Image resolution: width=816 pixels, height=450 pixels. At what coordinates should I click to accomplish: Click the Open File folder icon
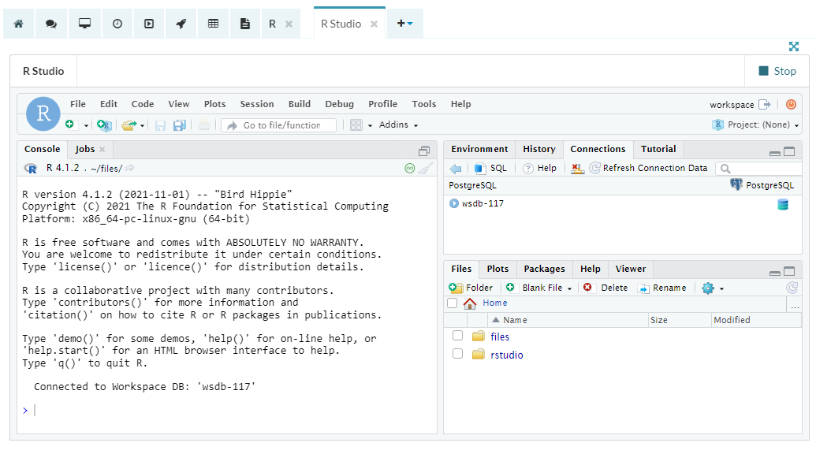(129, 125)
